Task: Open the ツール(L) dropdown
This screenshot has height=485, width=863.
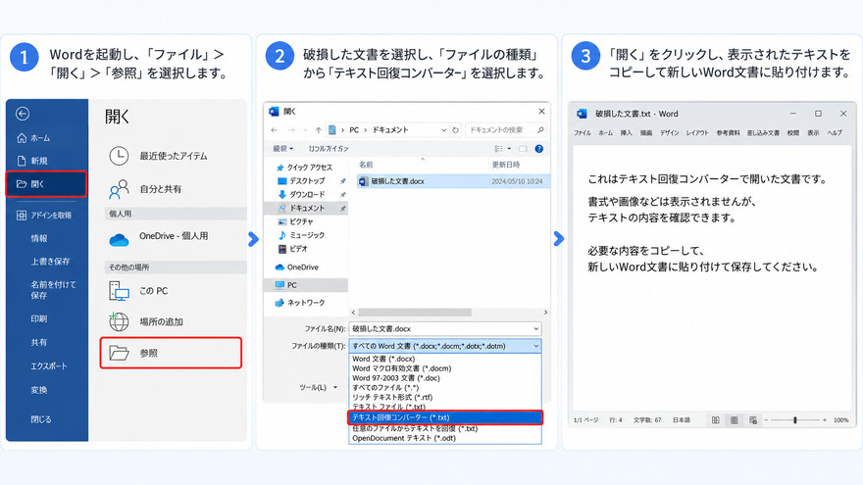Action: pos(319,387)
